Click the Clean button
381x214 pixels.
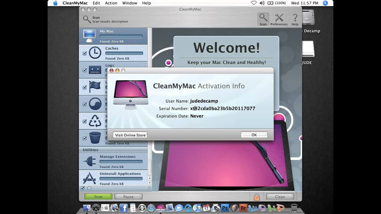(x=280, y=196)
